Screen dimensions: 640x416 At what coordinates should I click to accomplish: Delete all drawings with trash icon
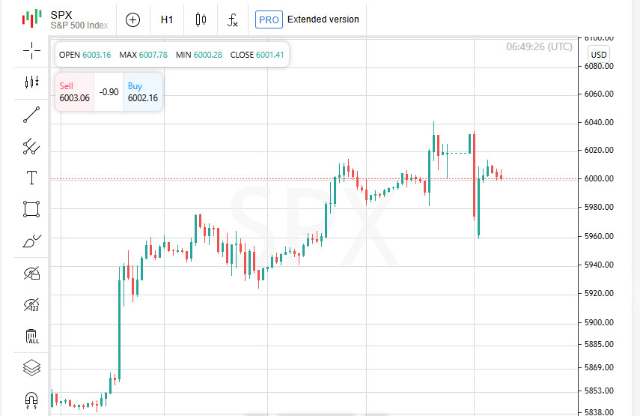31,336
